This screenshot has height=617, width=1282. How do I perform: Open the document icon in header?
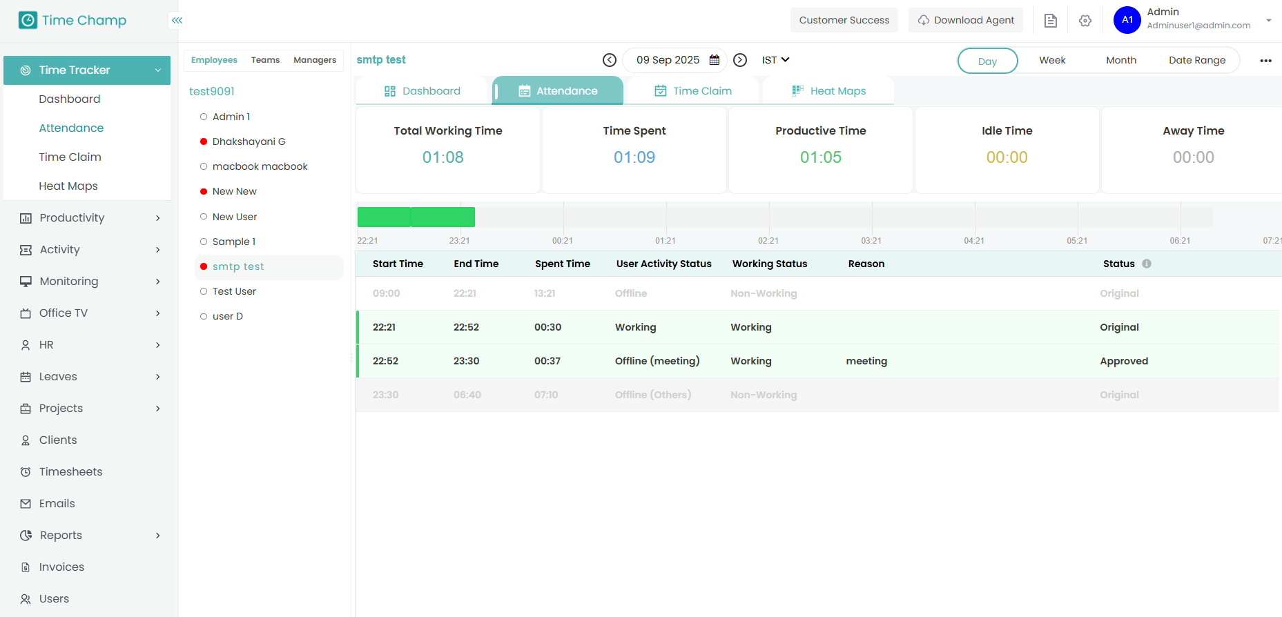(1050, 21)
